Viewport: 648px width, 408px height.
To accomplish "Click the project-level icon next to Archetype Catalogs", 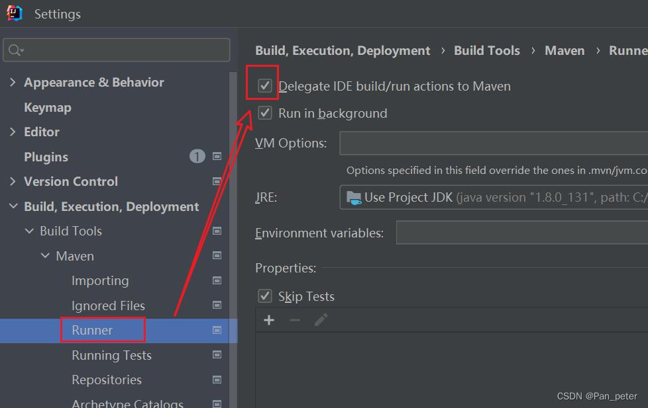I will pyautogui.click(x=217, y=403).
